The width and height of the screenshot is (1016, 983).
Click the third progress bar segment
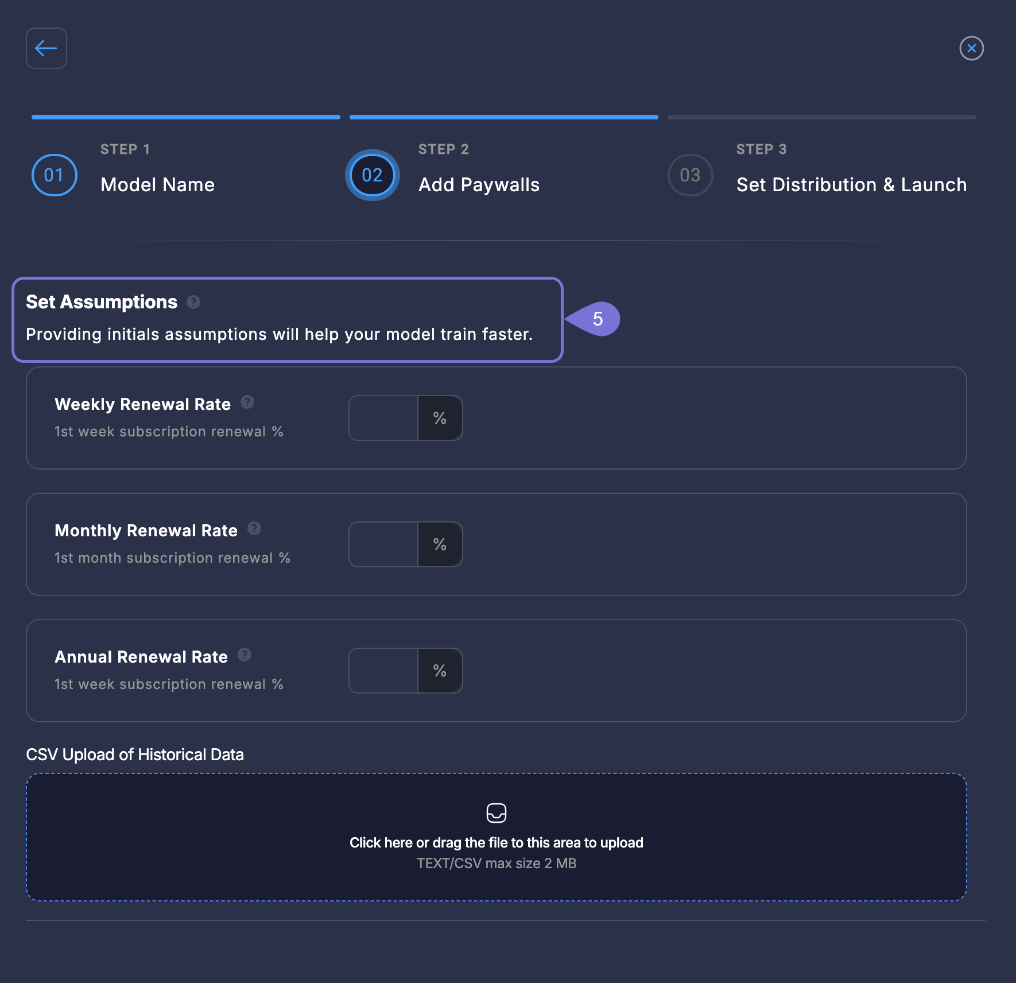pyautogui.click(x=821, y=117)
